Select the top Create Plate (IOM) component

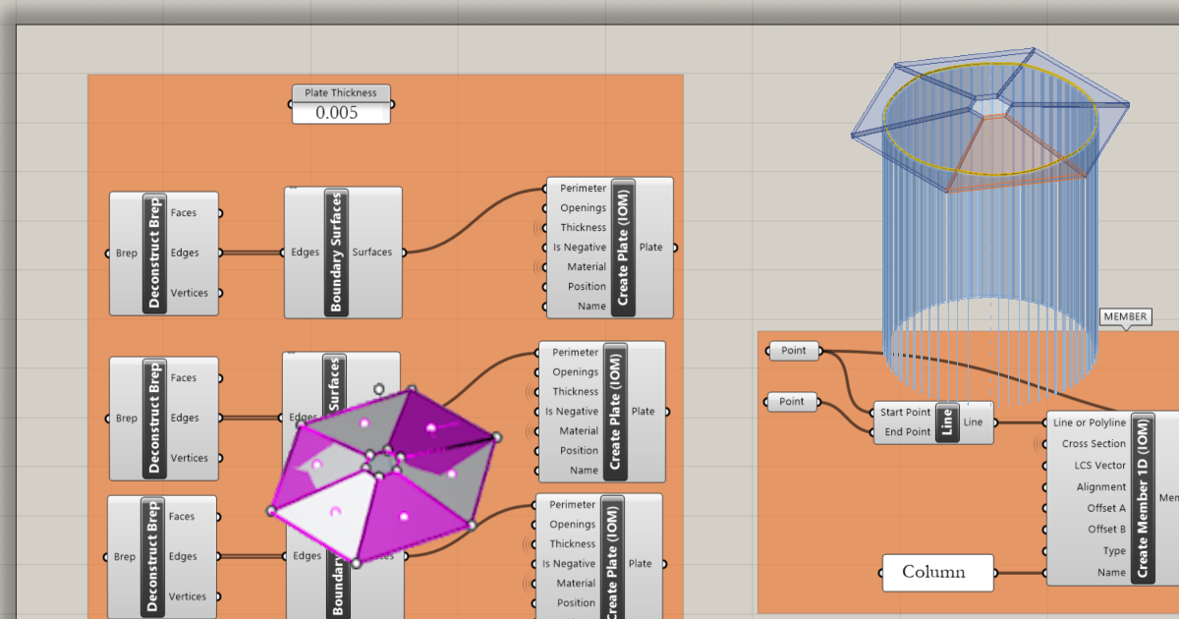(622, 247)
